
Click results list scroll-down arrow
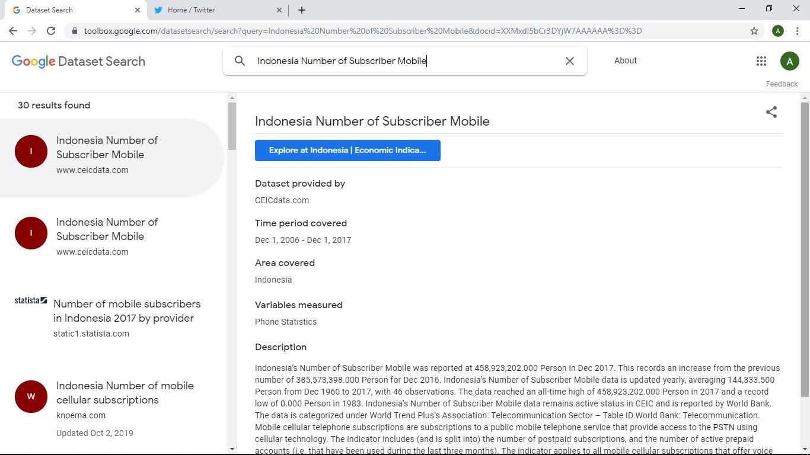(232, 449)
